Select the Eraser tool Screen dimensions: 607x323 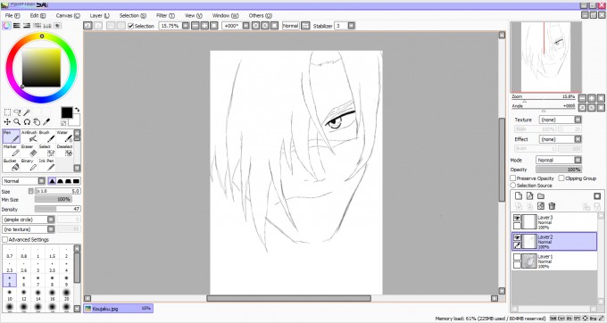coord(29,151)
